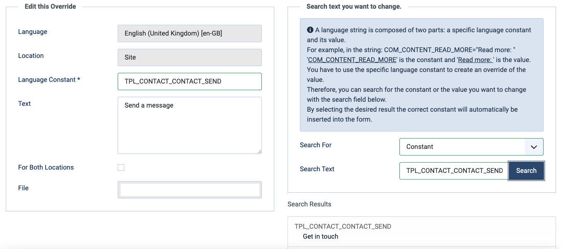The width and height of the screenshot is (561, 249).
Task: Click the Get in touch result value
Action: [x=320, y=237]
